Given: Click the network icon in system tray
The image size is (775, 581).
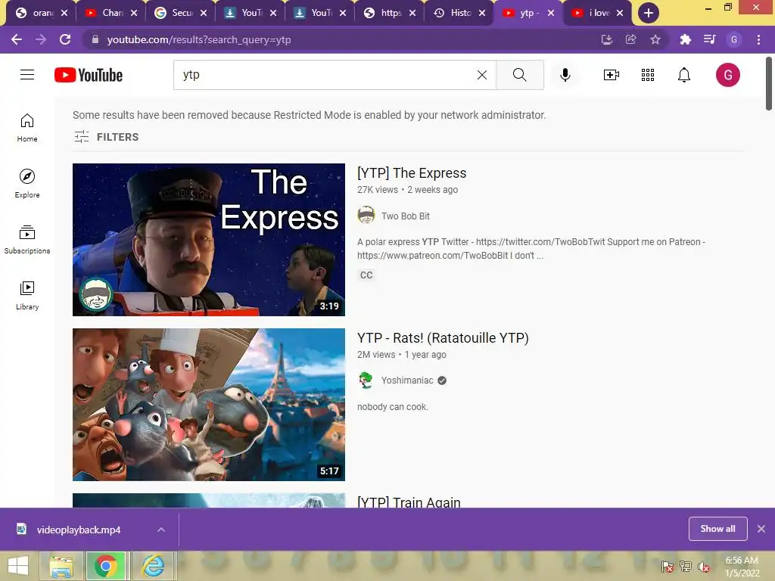Looking at the screenshot, I should (686, 567).
